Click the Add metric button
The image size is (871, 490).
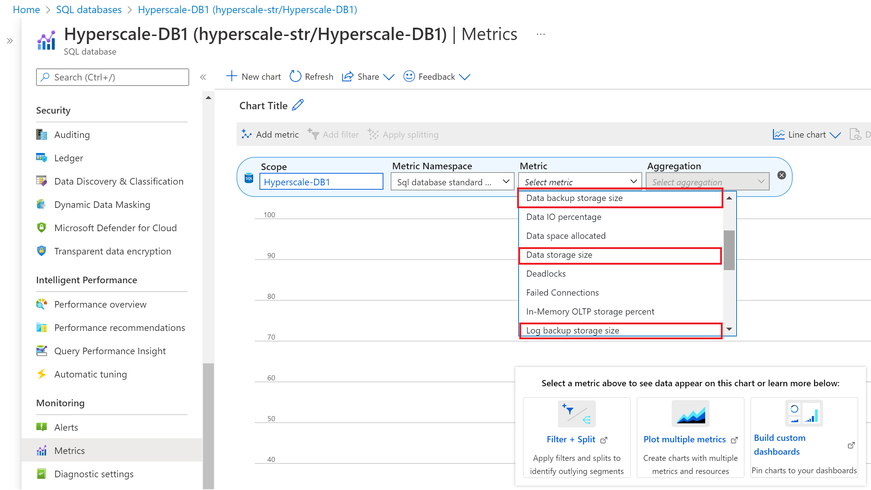[x=270, y=134]
